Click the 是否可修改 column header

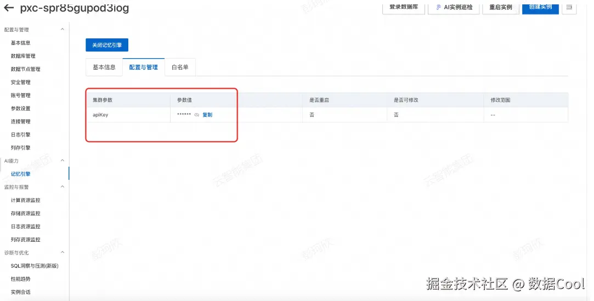(x=406, y=100)
